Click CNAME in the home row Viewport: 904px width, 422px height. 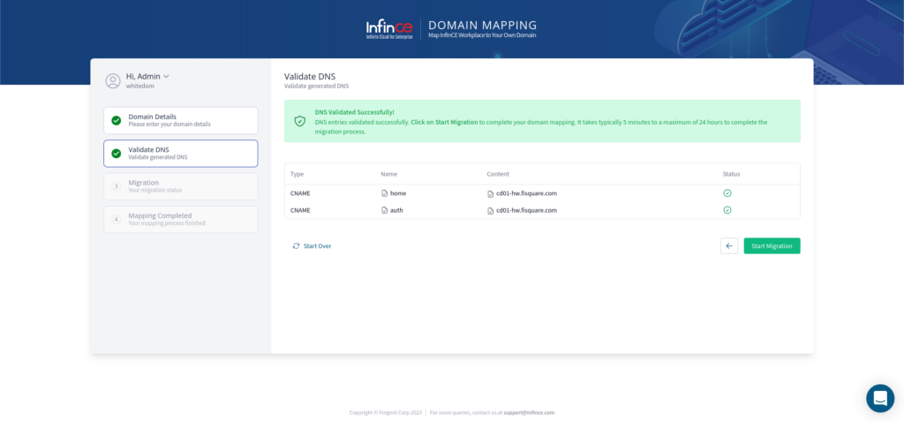coord(300,193)
